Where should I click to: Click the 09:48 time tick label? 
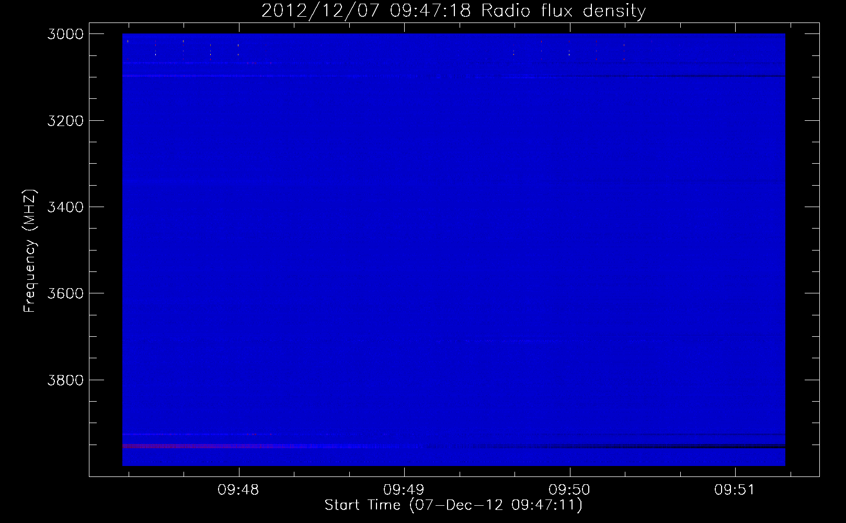pyautogui.click(x=238, y=490)
